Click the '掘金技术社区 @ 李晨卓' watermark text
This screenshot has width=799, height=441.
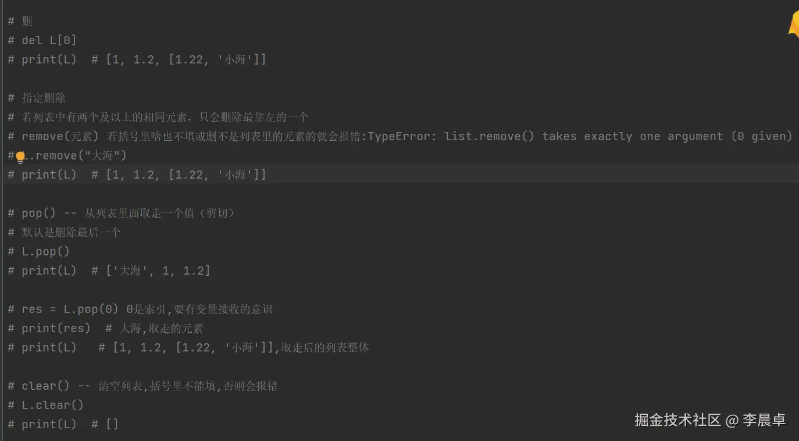pos(710,420)
